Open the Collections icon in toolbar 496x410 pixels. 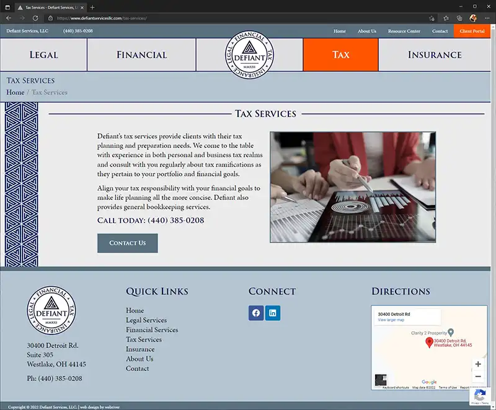click(x=459, y=19)
